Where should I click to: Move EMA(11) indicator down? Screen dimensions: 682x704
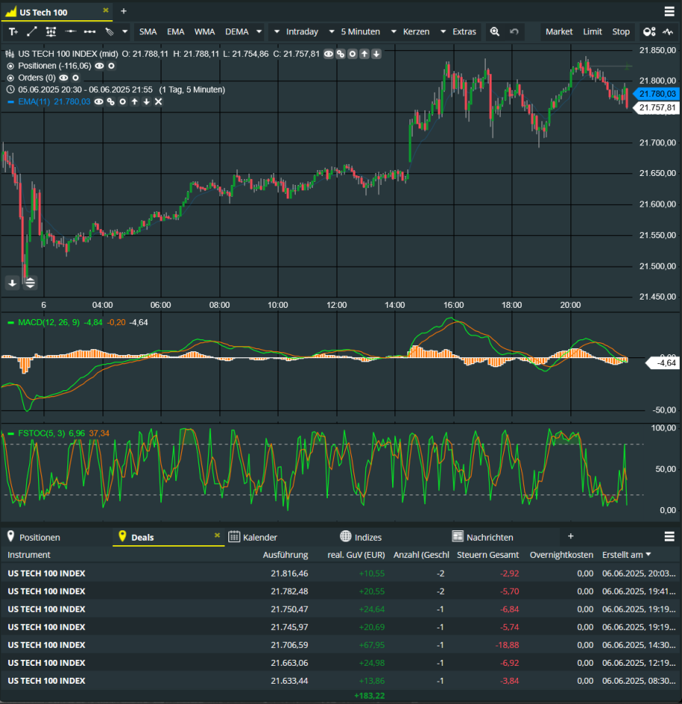click(x=146, y=102)
